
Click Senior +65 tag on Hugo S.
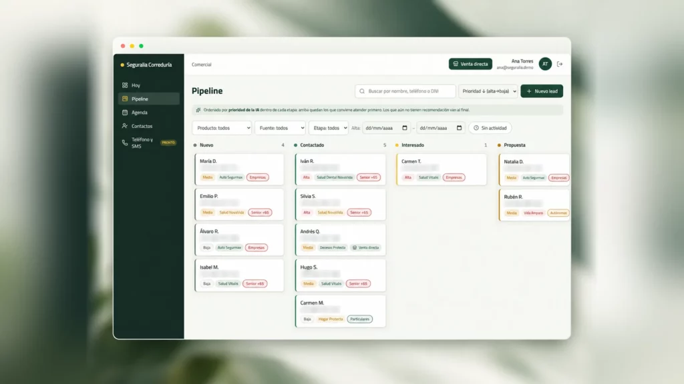tap(358, 283)
